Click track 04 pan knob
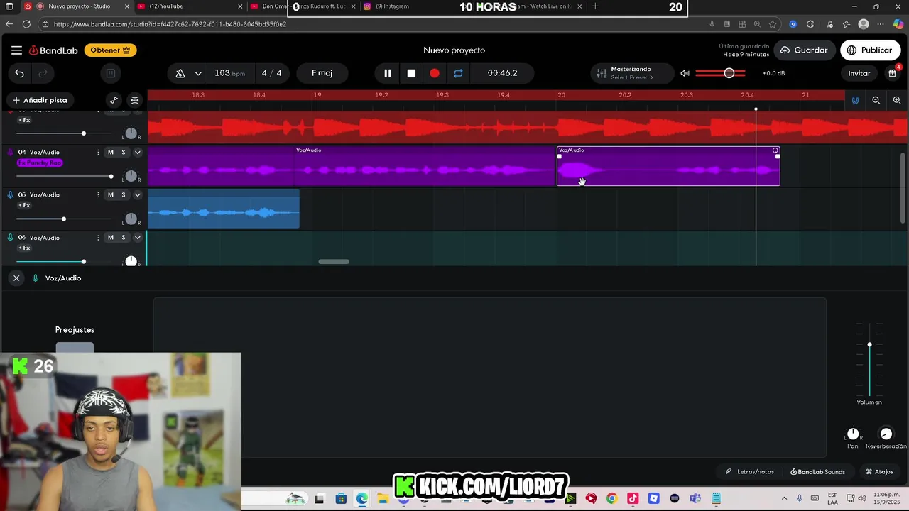 131,176
